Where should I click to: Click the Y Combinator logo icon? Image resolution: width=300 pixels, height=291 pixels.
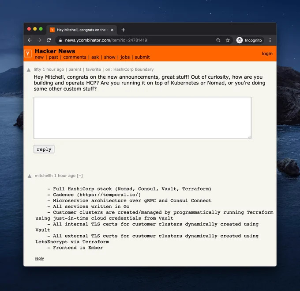[28, 54]
